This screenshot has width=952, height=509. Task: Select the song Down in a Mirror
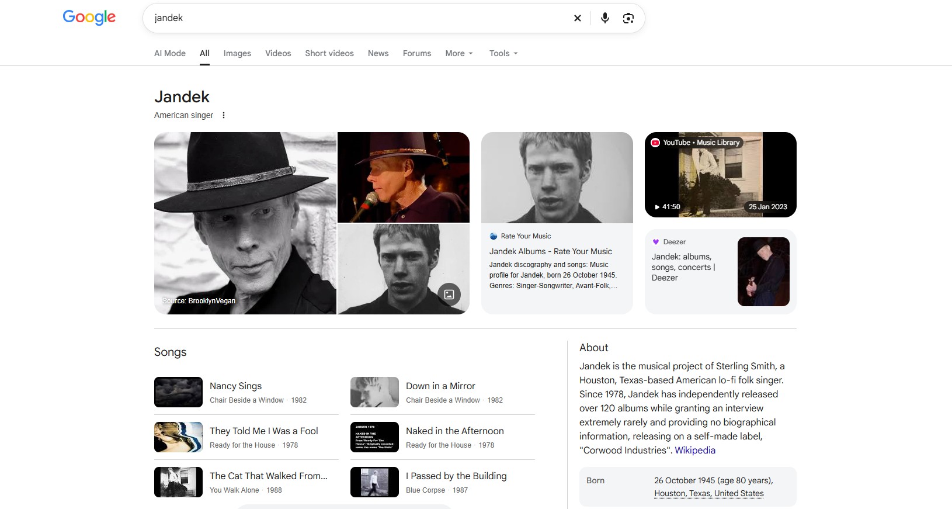440,386
